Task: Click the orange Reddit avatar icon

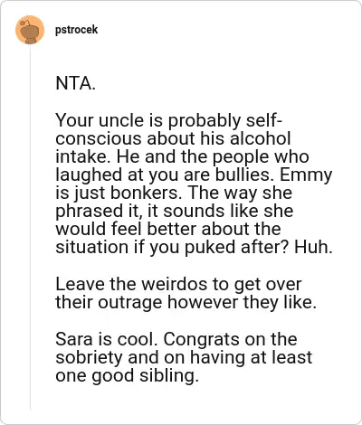Action: 30,30
